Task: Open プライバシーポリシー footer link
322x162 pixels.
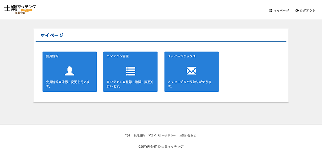Action: (x=162, y=135)
